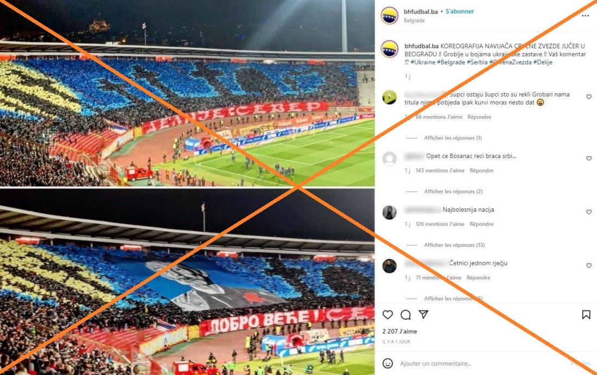Open the '2 207 J'aime' likes count
Image resolution: width=597 pixels, height=375 pixels.
point(399,331)
